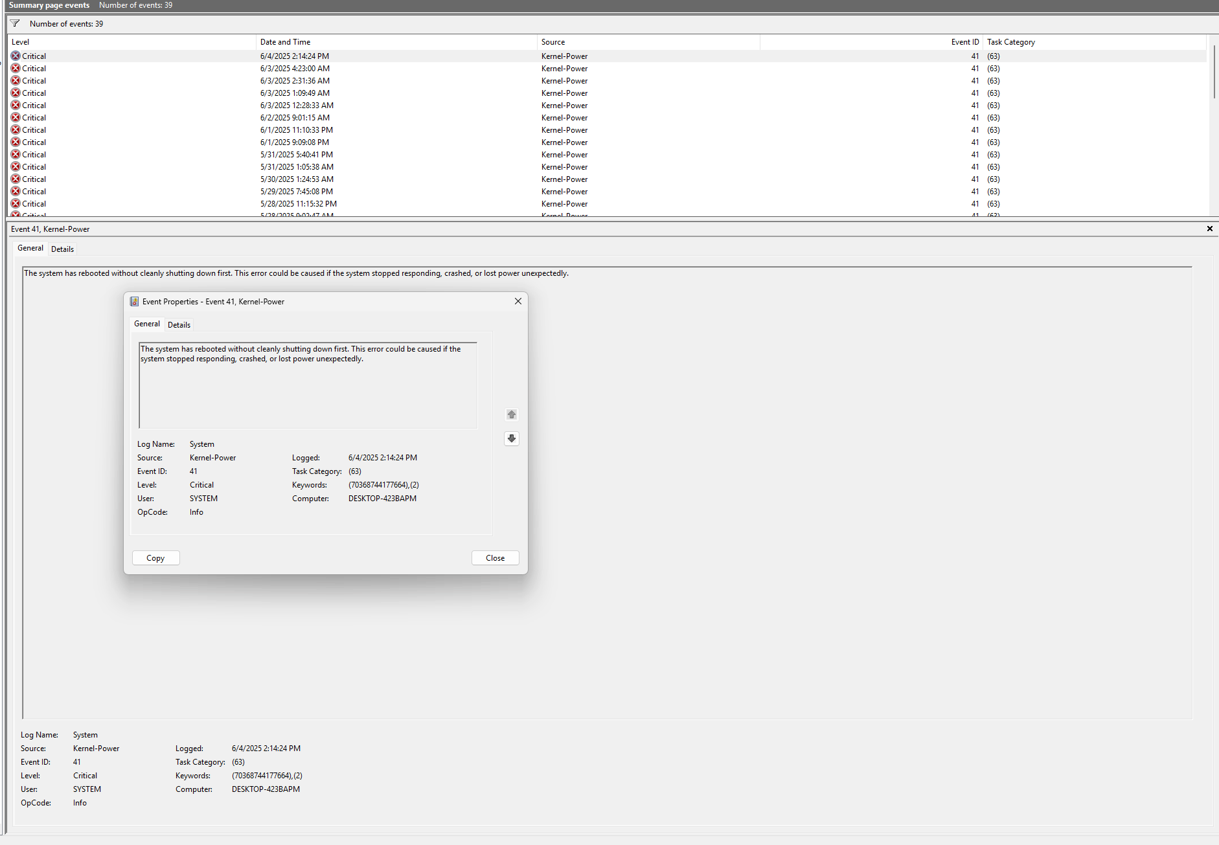The image size is (1219, 845).
Task: Switch to Details tab in preview pane
Action: pos(62,249)
